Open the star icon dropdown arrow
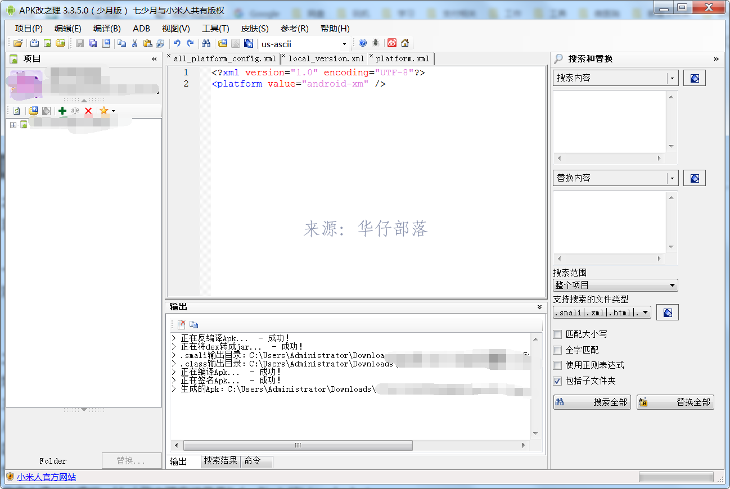The image size is (730, 489). [x=113, y=111]
